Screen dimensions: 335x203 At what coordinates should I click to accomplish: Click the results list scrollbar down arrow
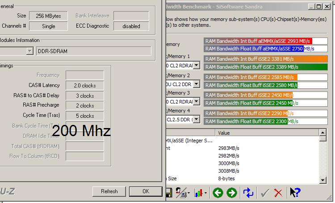pos(322,180)
